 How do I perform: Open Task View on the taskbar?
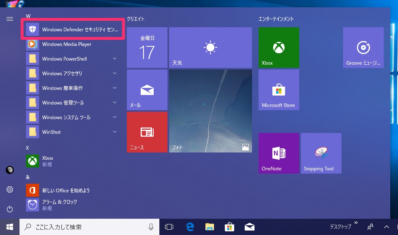(x=169, y=227)
